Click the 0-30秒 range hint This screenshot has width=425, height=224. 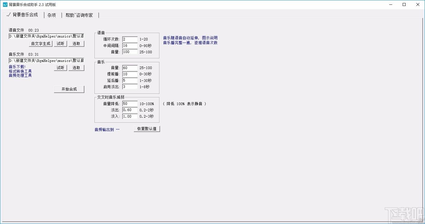click(x=145, y=74)
